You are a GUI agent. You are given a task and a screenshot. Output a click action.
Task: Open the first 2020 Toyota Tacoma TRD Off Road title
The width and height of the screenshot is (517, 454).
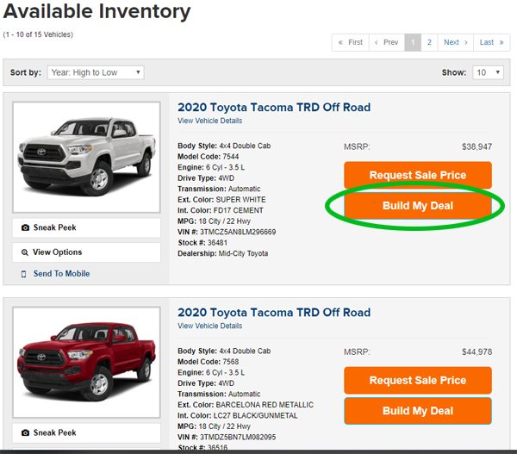[274, 108]
